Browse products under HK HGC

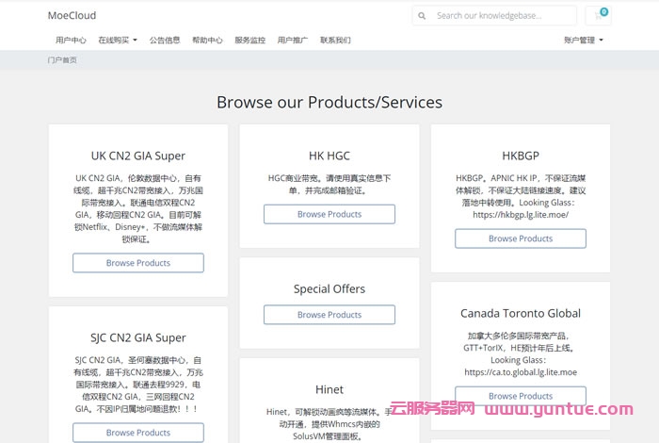point(329,214)
